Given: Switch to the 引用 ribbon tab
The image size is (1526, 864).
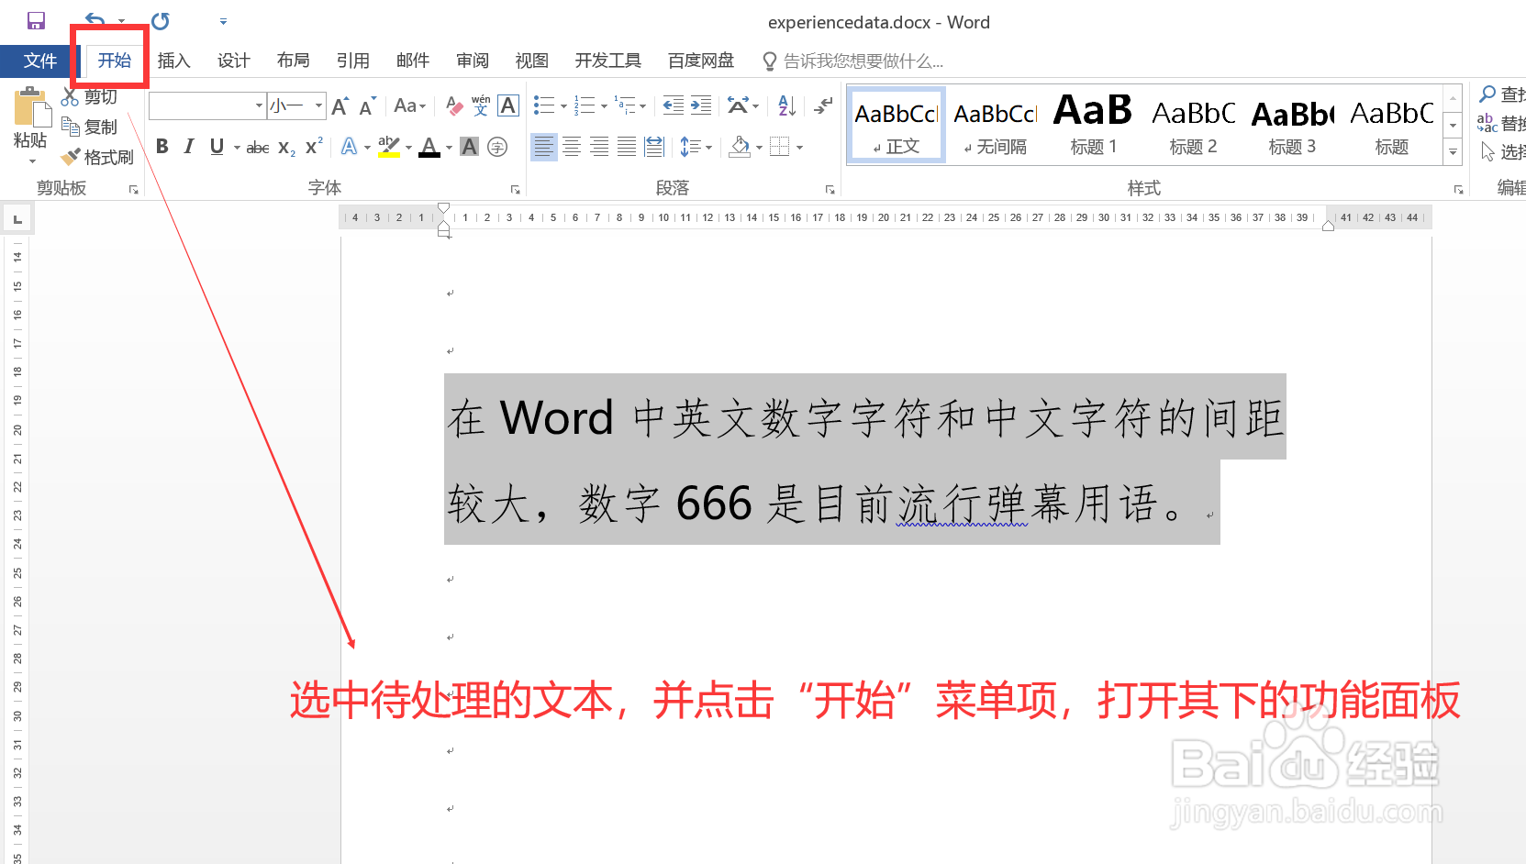Looking at the screenshot, I should (352, 61).
